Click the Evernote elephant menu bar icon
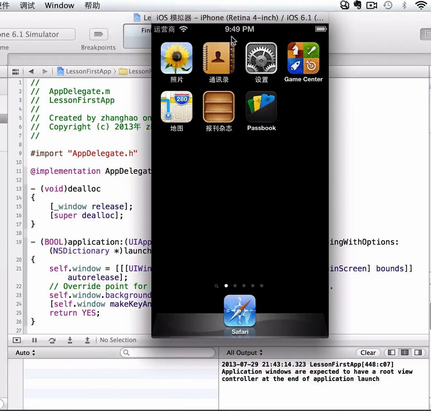This screenshot has height=411, width=431. click(357, 5)
